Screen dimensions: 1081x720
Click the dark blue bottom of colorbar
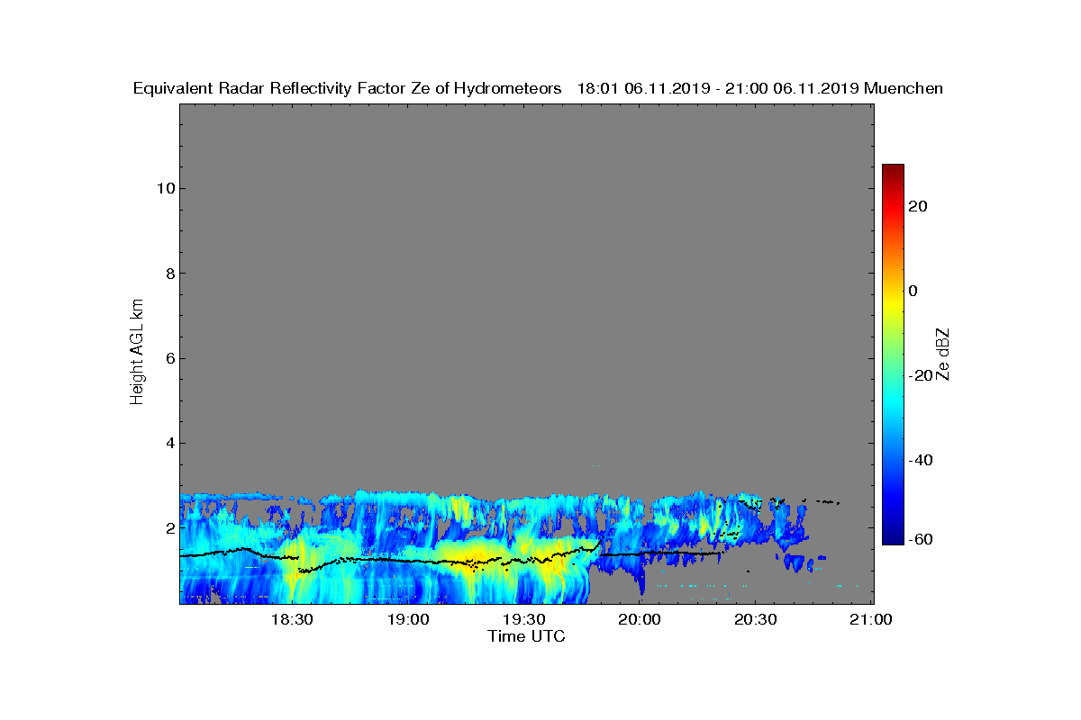tap(893, 539)
